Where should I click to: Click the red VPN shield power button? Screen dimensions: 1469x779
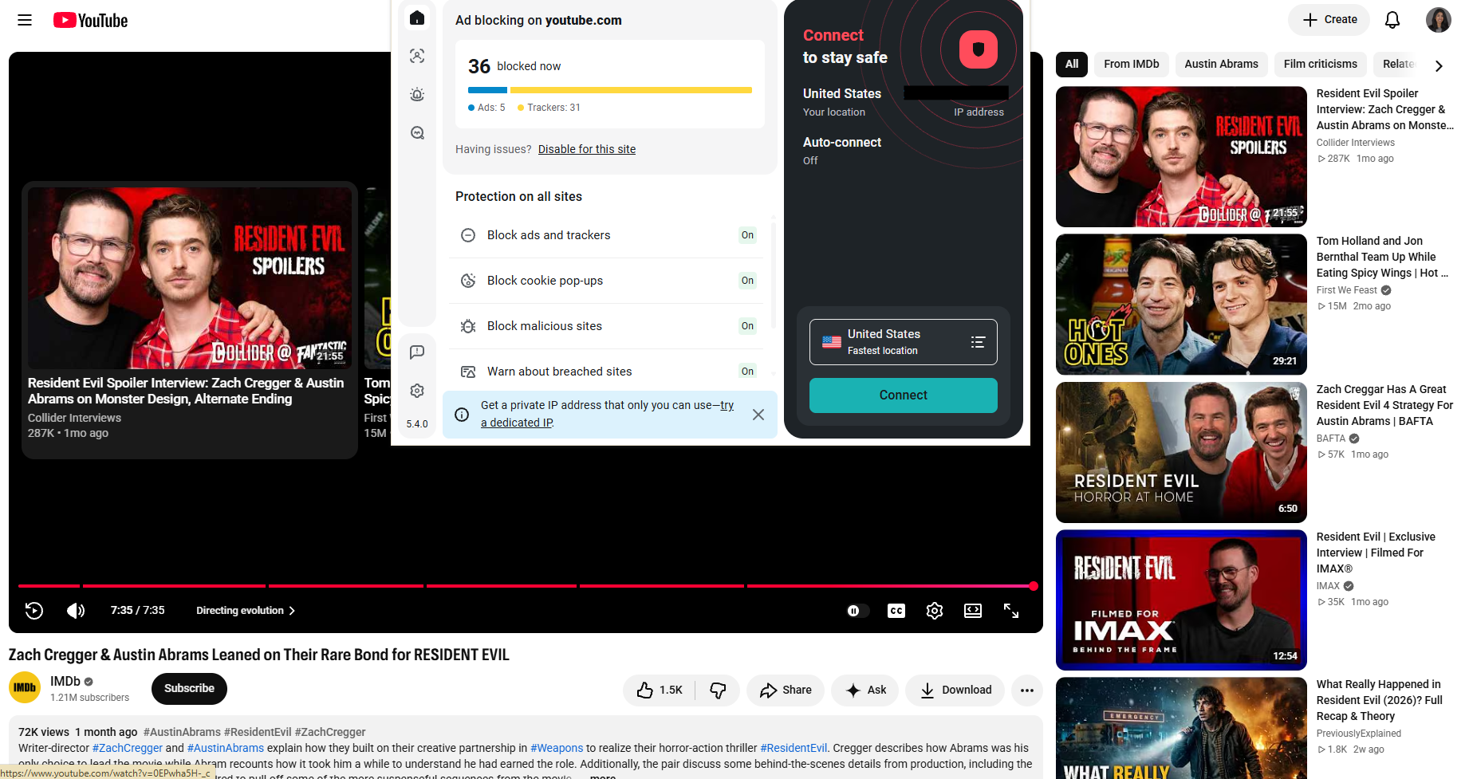point(979,49)
